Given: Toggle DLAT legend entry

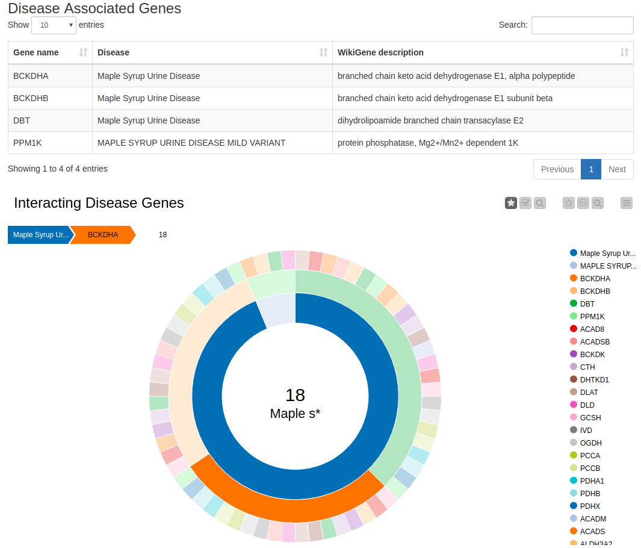Looking at the screenshot, I should 584,393.
